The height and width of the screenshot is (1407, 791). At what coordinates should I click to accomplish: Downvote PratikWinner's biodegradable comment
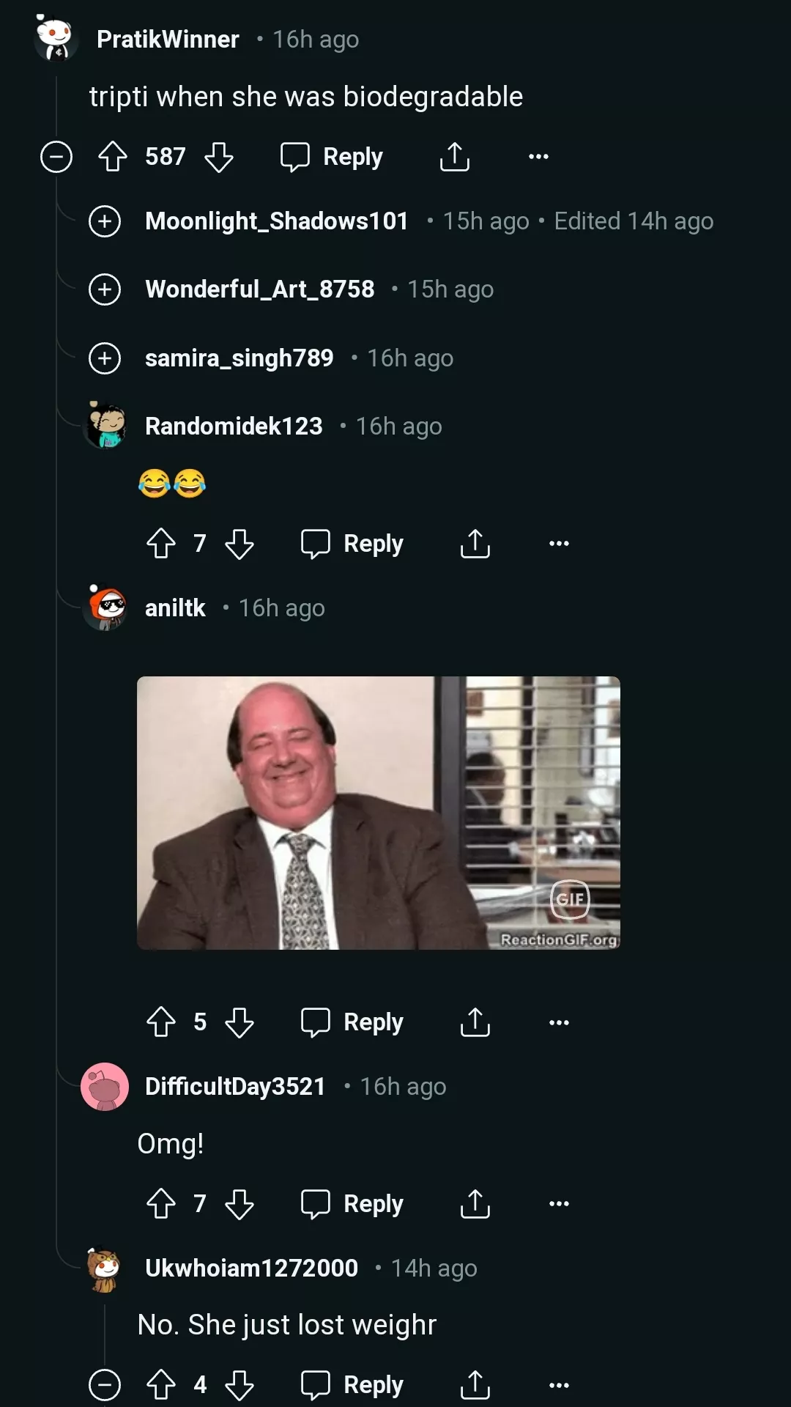click(218, 157)
